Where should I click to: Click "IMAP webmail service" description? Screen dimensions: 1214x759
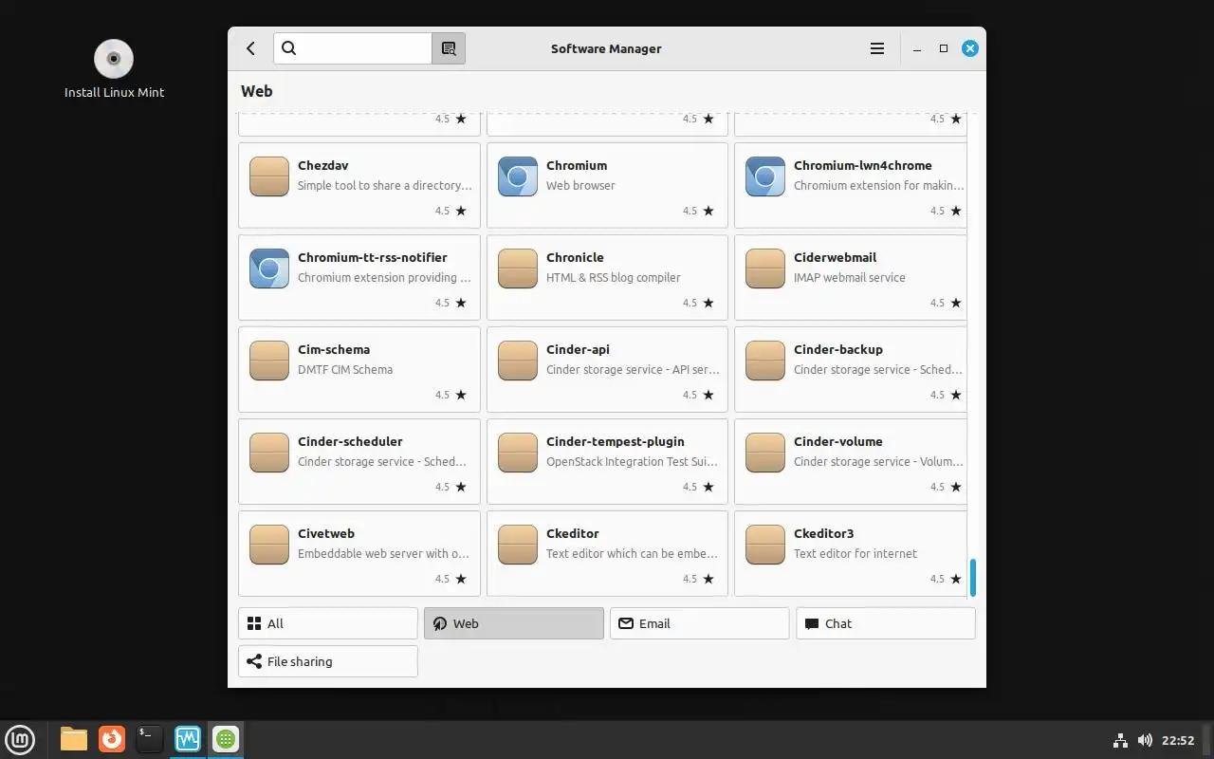click(x=850, y=278)
